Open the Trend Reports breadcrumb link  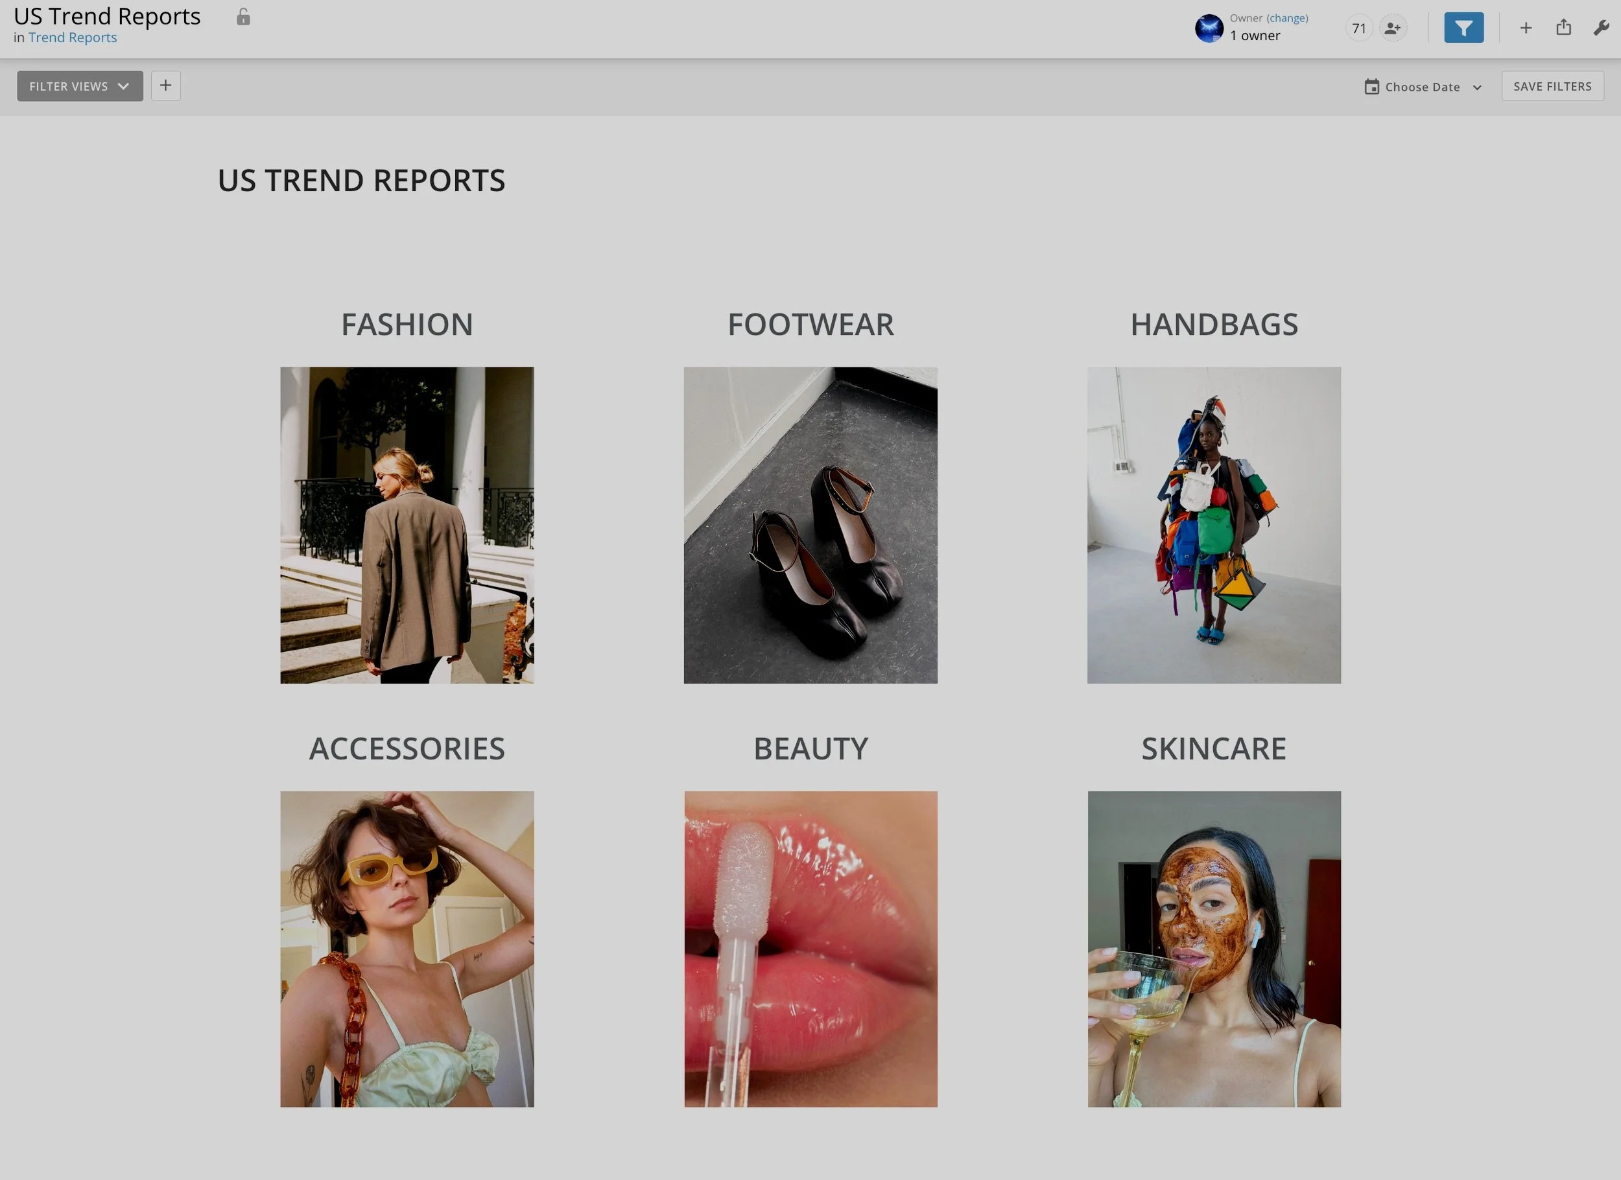pyautogui.click(x=72, y=38)
